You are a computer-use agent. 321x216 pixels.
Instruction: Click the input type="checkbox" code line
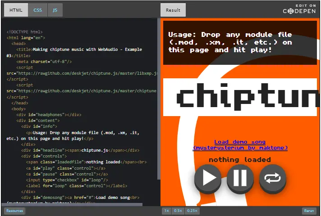67,180
